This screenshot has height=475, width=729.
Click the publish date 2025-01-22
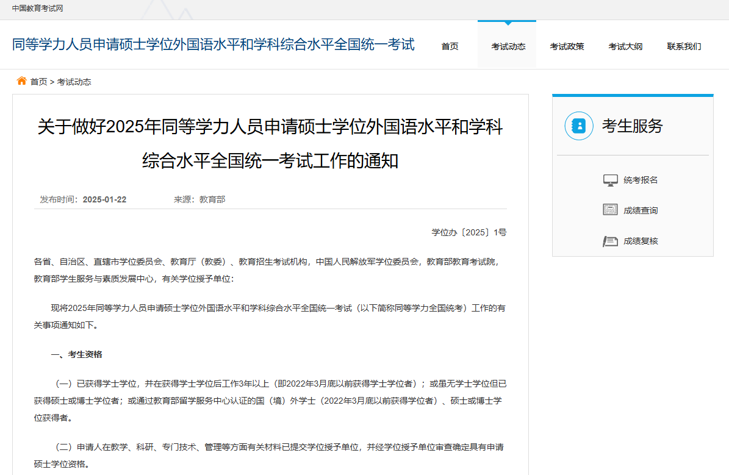point(104,199)
